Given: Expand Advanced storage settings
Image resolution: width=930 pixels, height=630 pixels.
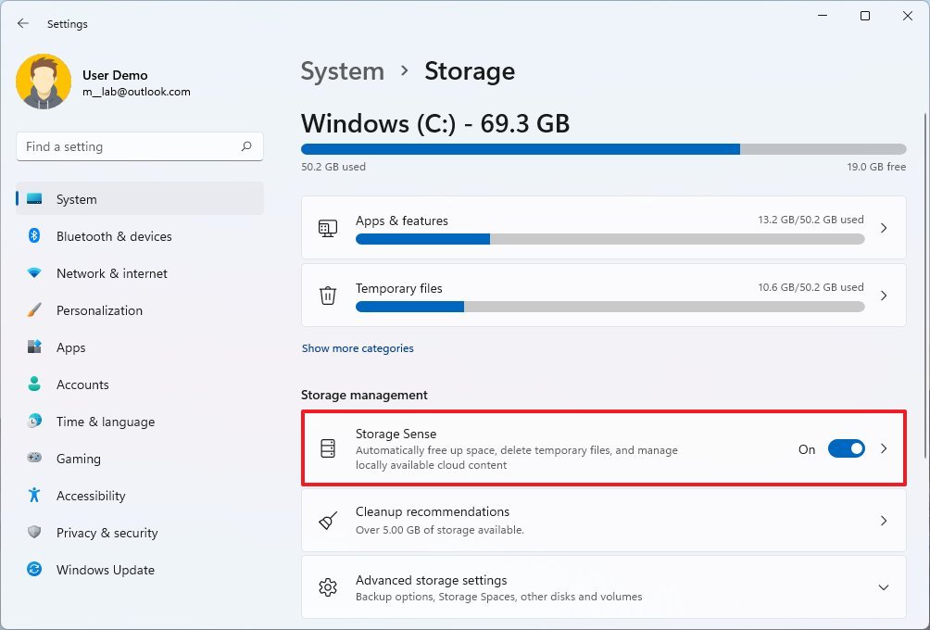Looking at the screenshot, I should (882, 587).
